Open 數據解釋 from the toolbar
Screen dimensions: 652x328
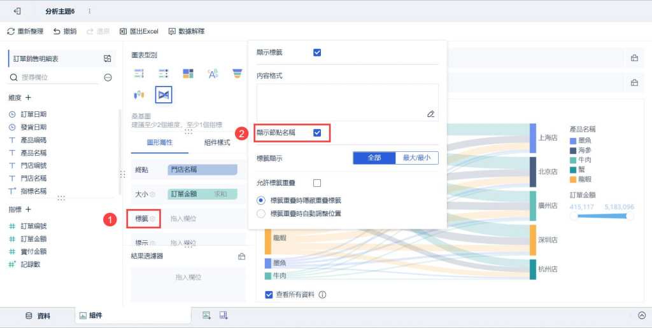(x=187, y=31)
